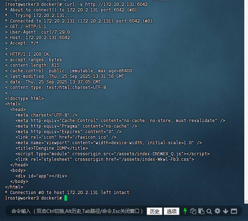Click the "content-length: 615" header line
Image resolution: width=248 pixels, height=221 pixels.
[x=32, y=65]
